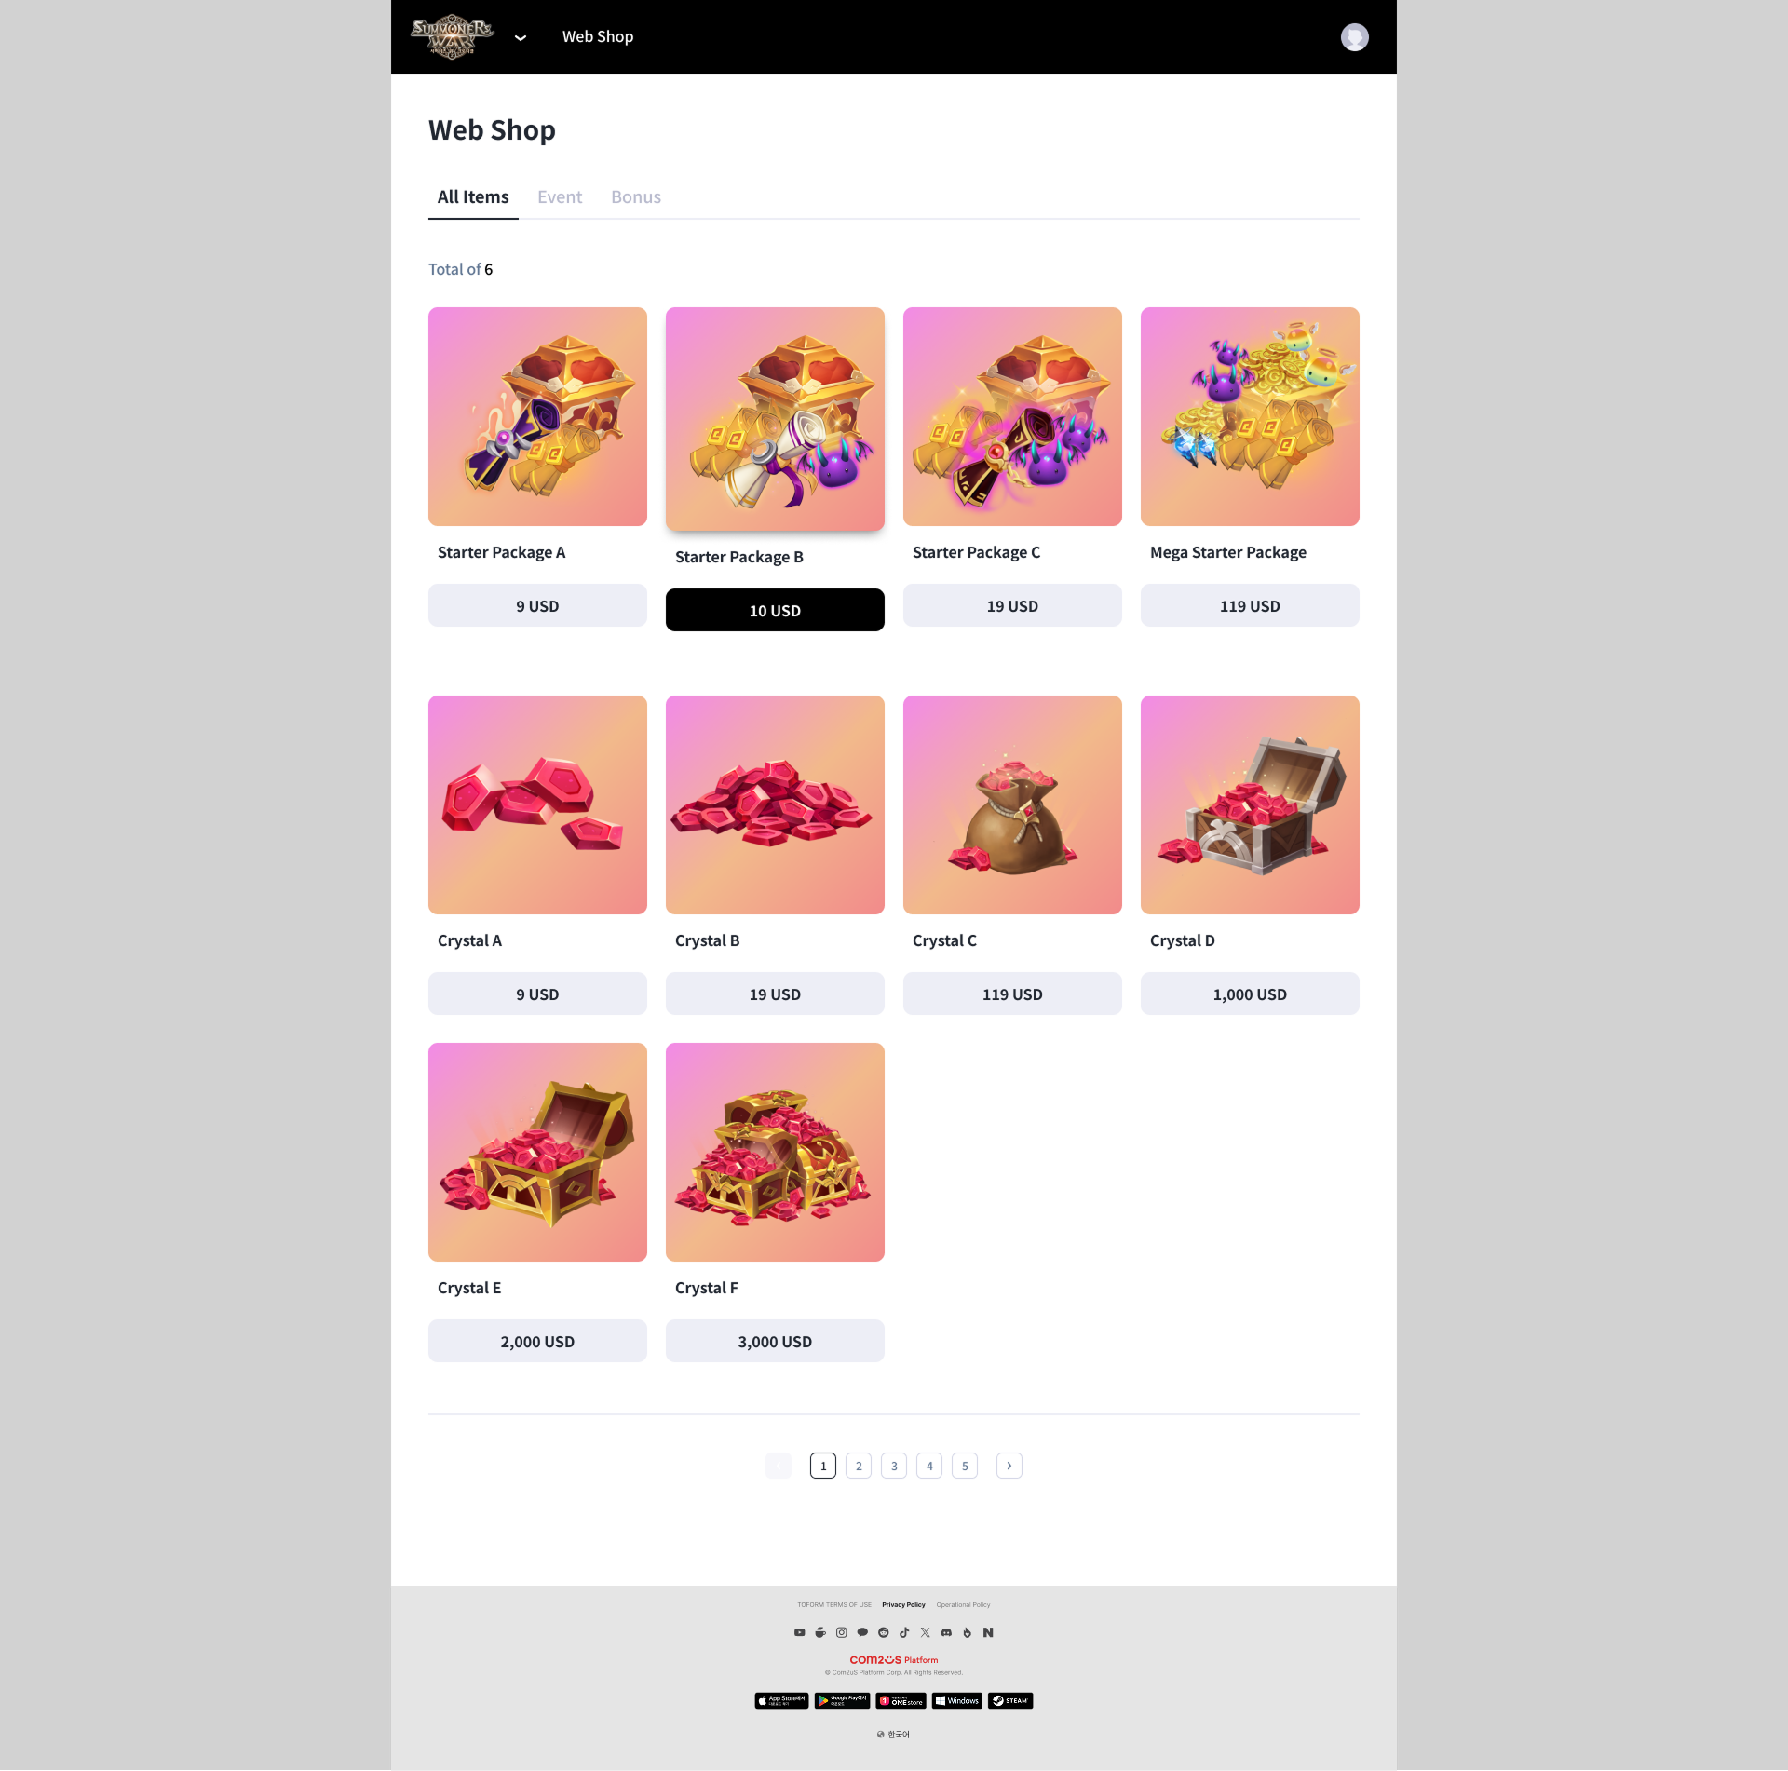Open the YouTube link in footer

pos(799,1632)
